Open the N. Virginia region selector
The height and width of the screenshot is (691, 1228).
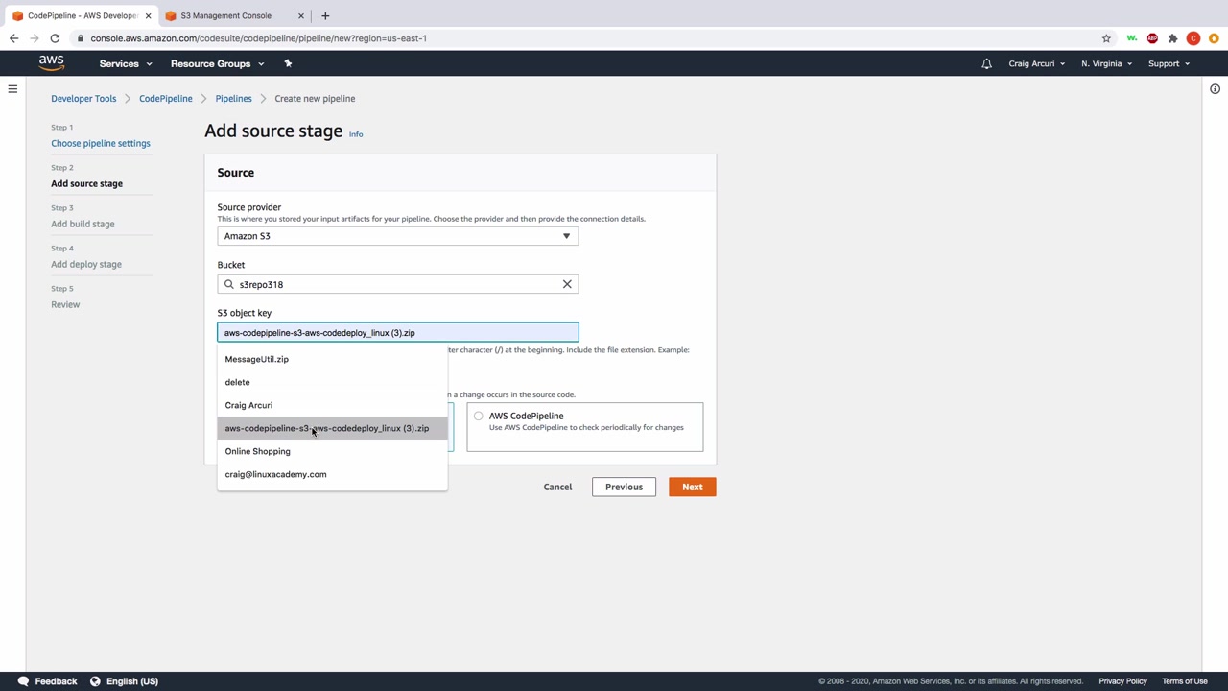pyautogui.click(x=1106, y=63)
